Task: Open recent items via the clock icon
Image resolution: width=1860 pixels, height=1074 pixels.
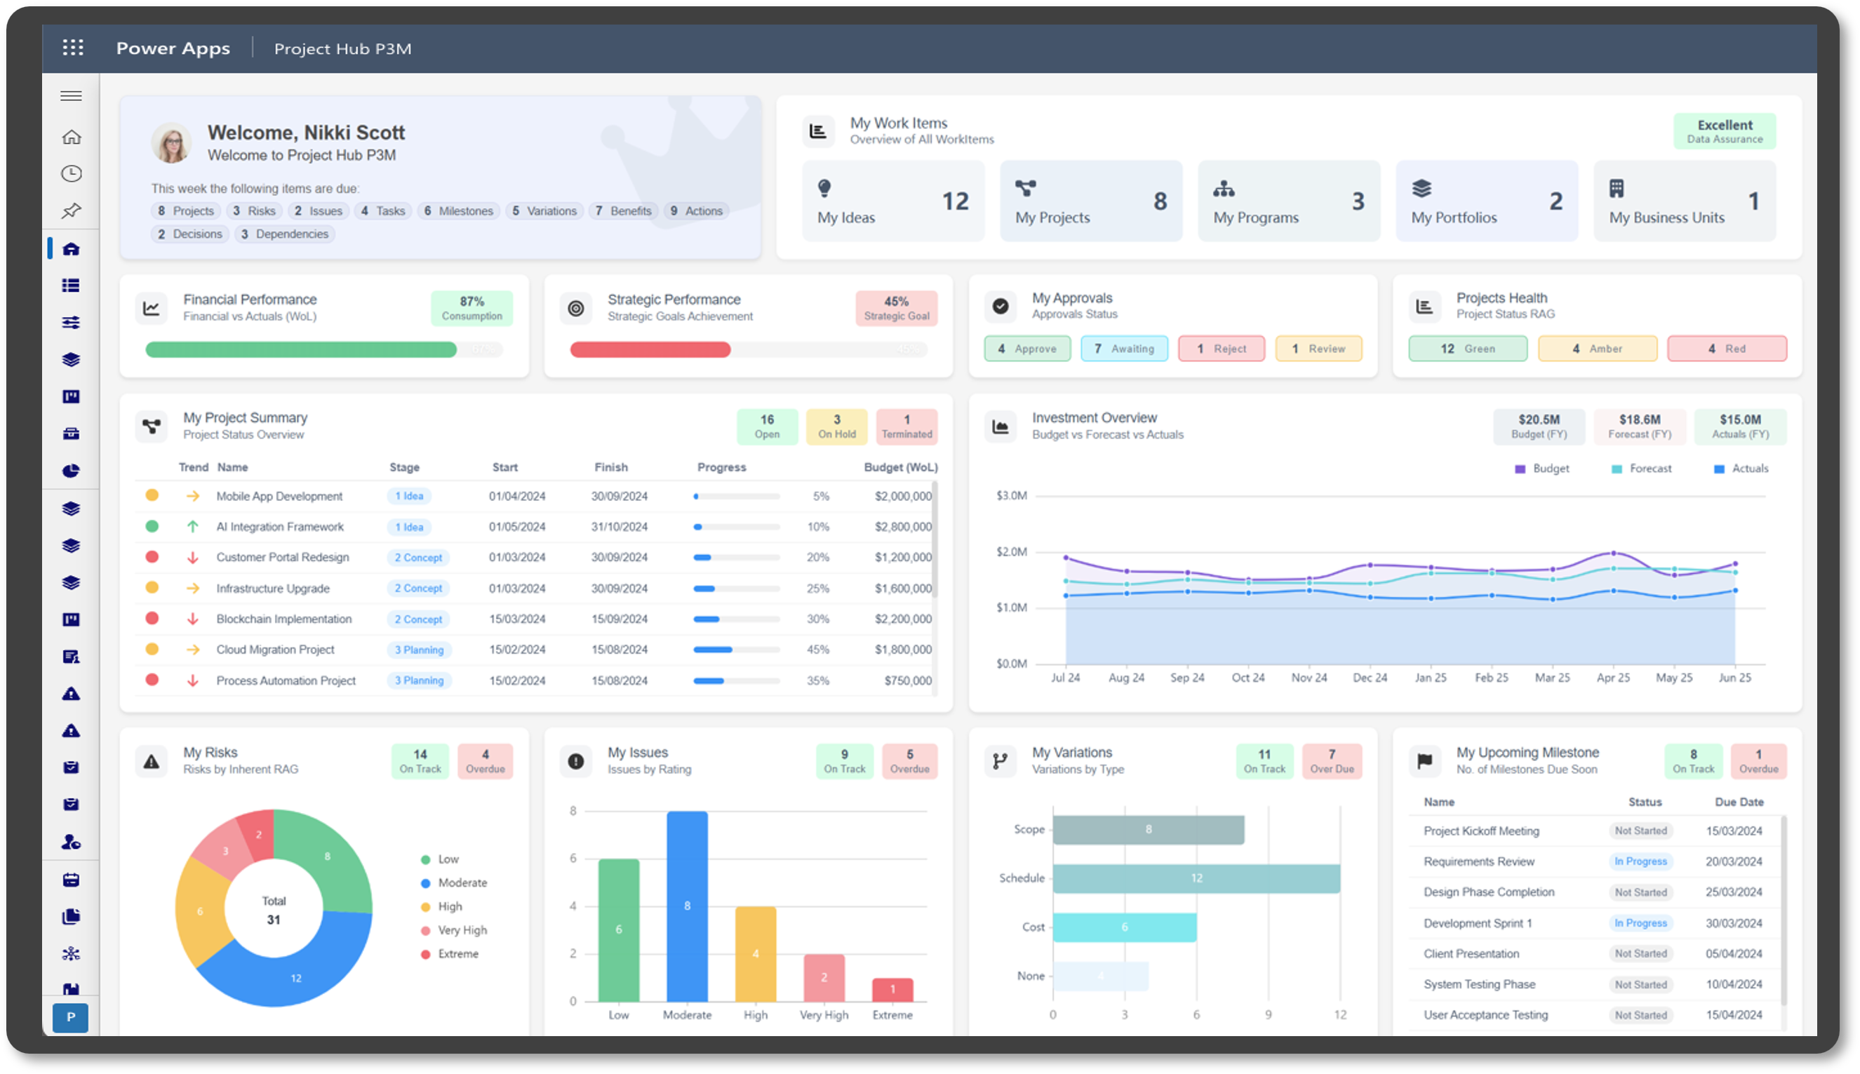Action: click(x=71, y=173)
